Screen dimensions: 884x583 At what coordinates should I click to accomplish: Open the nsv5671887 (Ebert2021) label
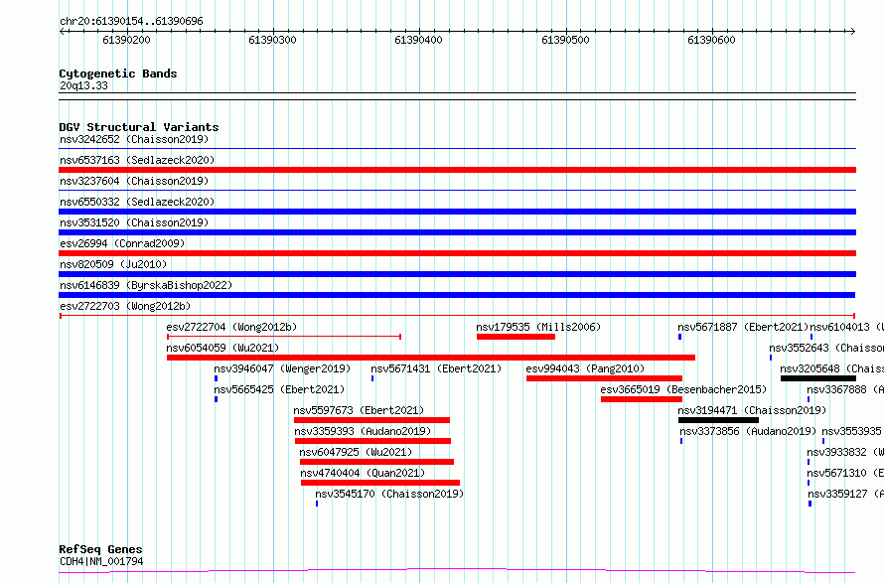tap(743, 327)
